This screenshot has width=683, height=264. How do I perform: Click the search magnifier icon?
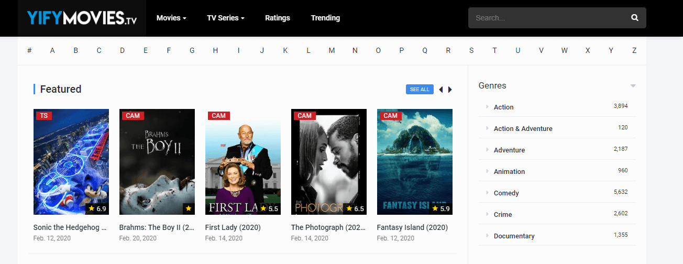tap(635, 18)
